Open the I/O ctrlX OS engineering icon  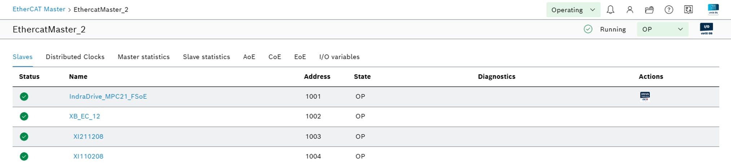click(706, 29)
